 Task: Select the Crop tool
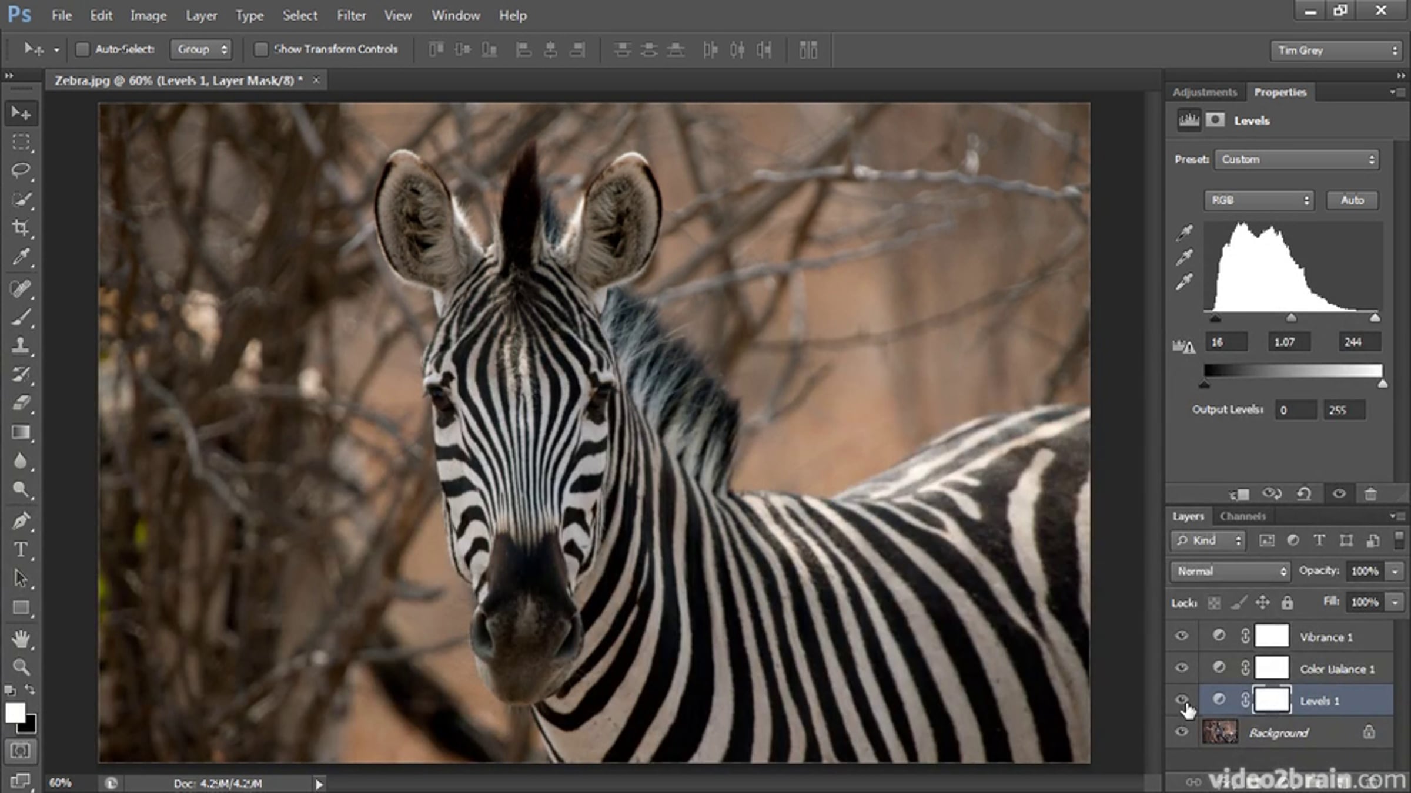(21, 228)
